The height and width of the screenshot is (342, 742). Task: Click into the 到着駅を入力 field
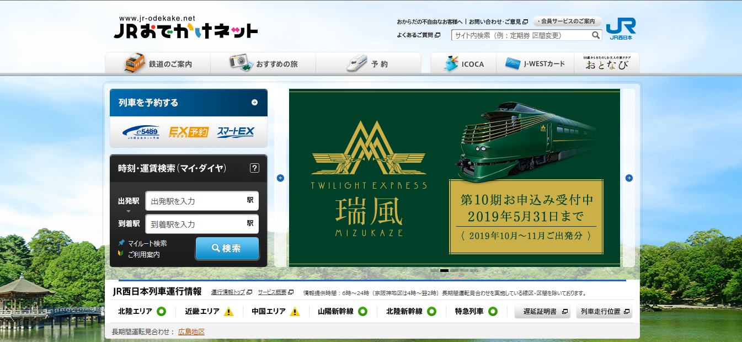[x=202, y=224]
